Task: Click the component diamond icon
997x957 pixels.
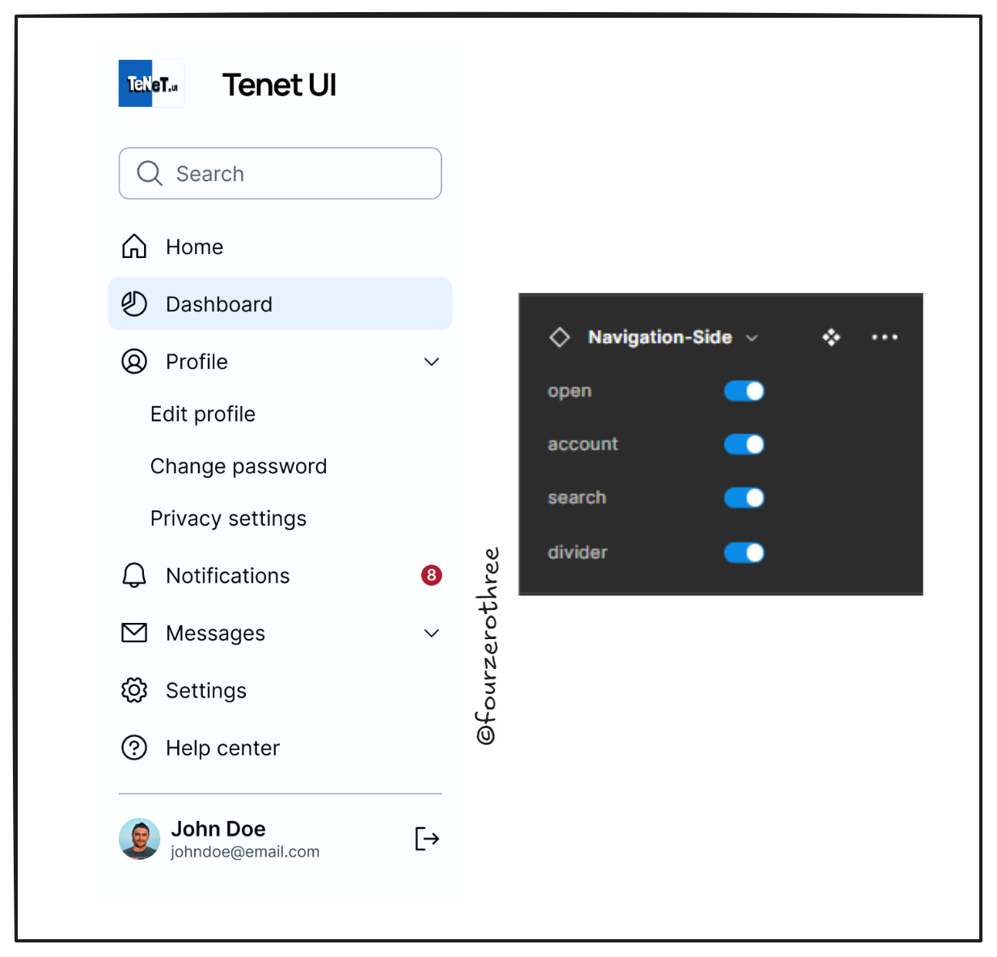Action: (x=560, y=337)
